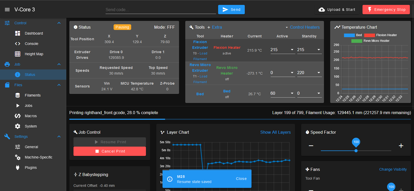Click the General sliders icon
Viewport: 414px width, 191px height.
point(18,147)
